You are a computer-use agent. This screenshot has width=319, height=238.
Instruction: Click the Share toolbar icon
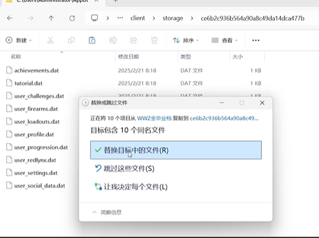(x=133, y=40)
